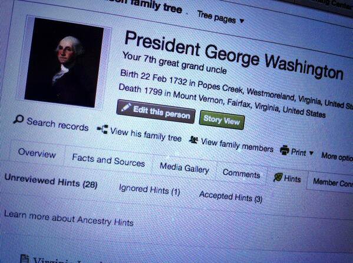Click the family tree icon next to View his family tree
The image size is (353, 263).
pos(102,129)
